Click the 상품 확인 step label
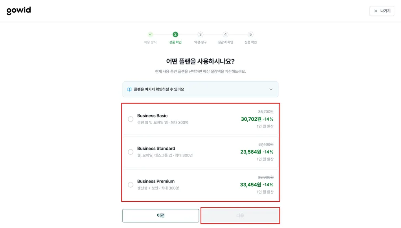This screenshot has width=401, height=228. coord(175,42)
